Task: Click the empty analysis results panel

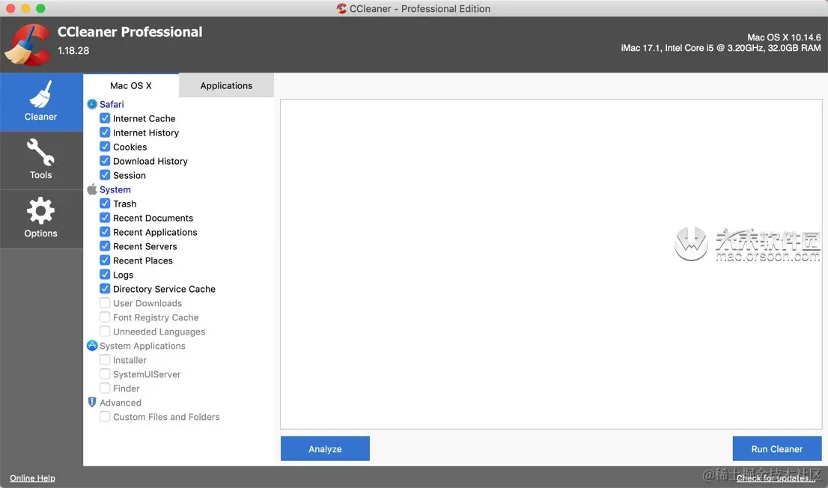Action: pos(551,264)
